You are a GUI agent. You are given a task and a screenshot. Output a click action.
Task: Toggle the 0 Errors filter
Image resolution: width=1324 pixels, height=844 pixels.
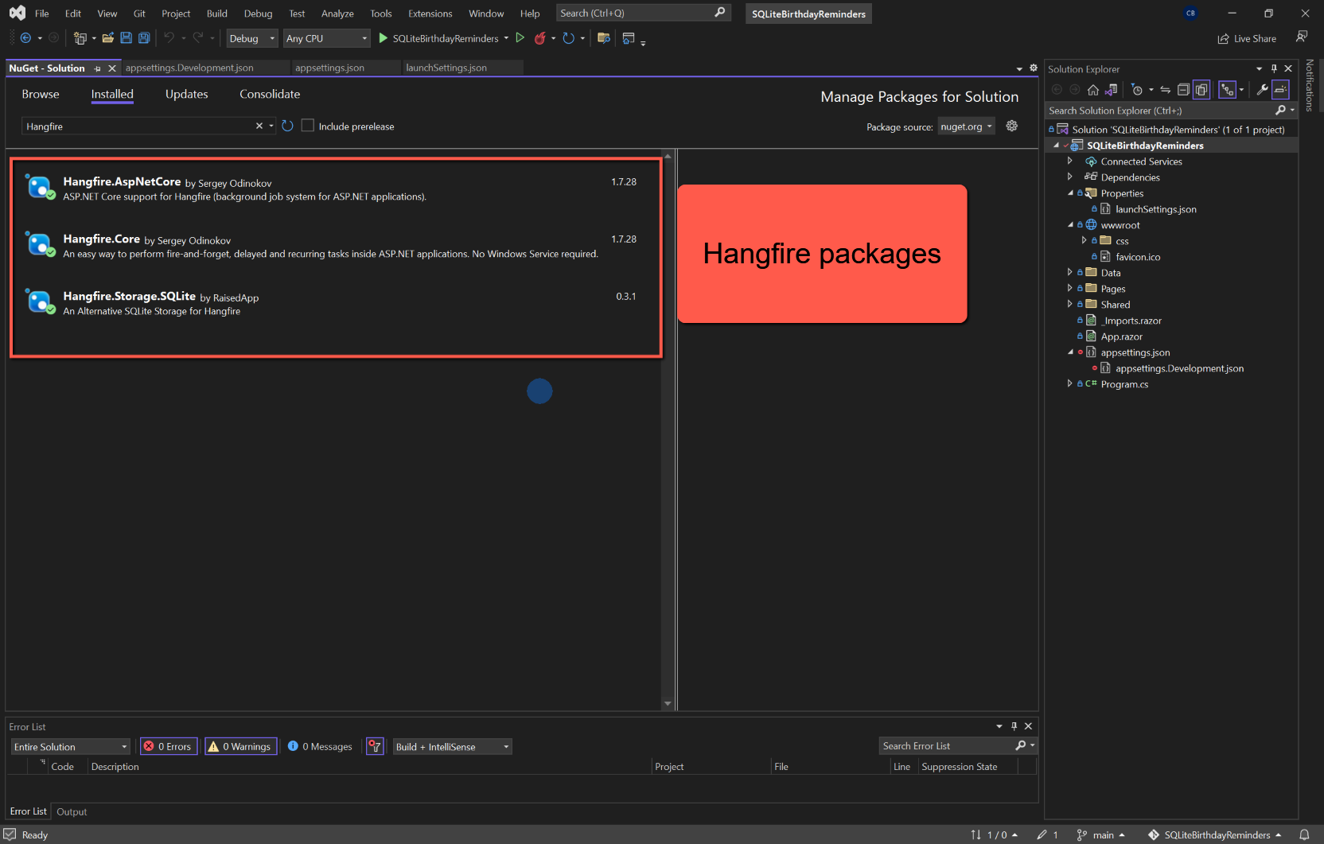coord(169,746)
